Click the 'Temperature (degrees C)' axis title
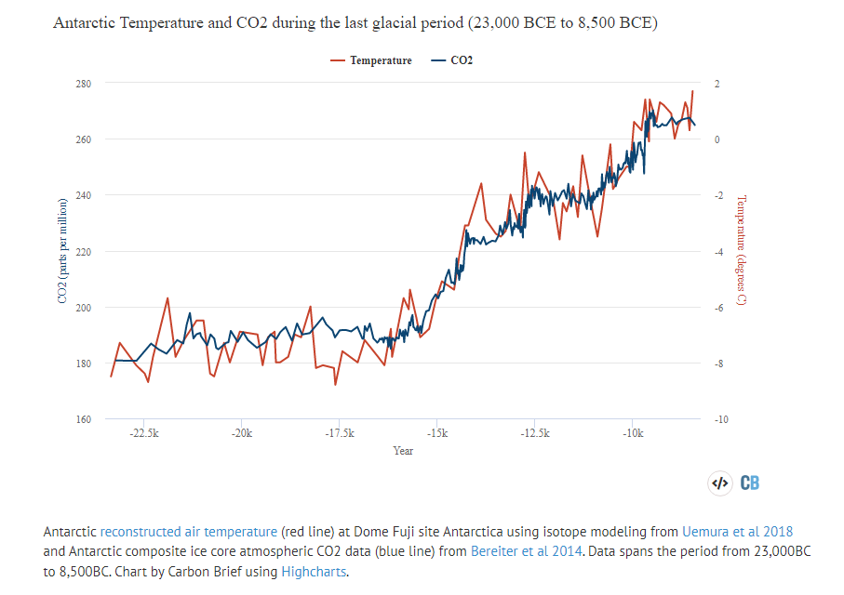 point(742,251)
